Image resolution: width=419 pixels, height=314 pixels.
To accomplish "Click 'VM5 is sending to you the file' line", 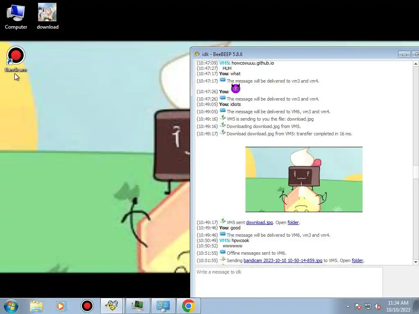I will tap(270, 119).
